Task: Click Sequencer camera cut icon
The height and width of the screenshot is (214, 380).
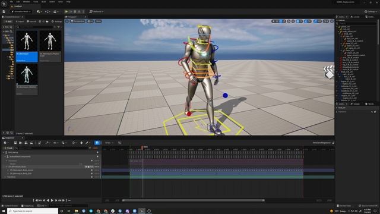Action: tap(26, 143)
